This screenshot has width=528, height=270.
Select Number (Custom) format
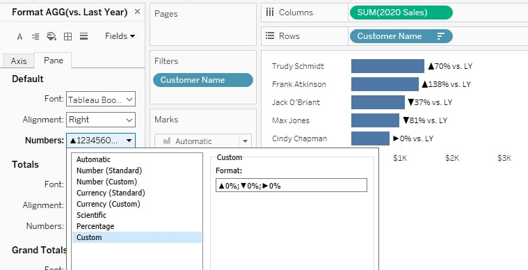coord(106,182)
